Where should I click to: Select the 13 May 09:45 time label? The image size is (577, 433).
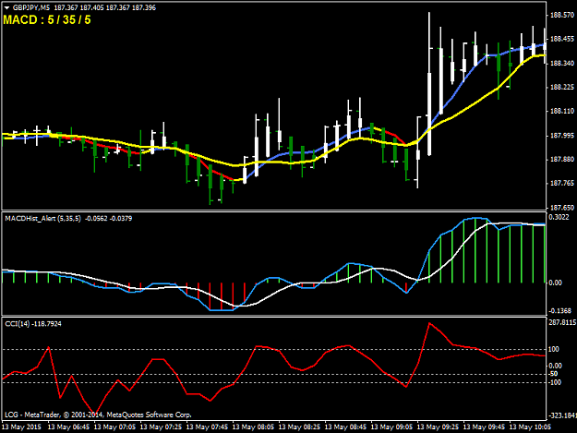pos(484,427)
